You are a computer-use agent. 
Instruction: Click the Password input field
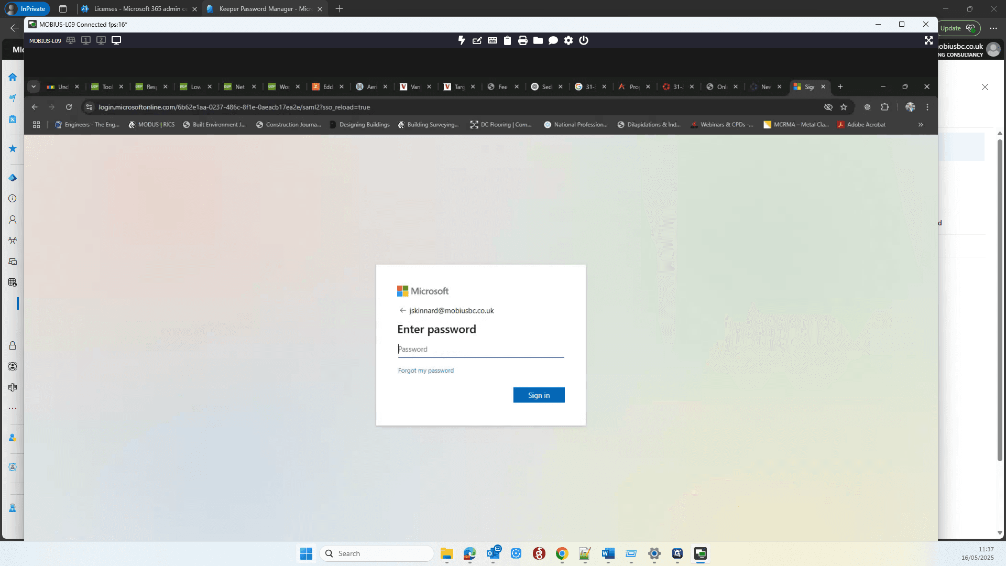point(480,349)
